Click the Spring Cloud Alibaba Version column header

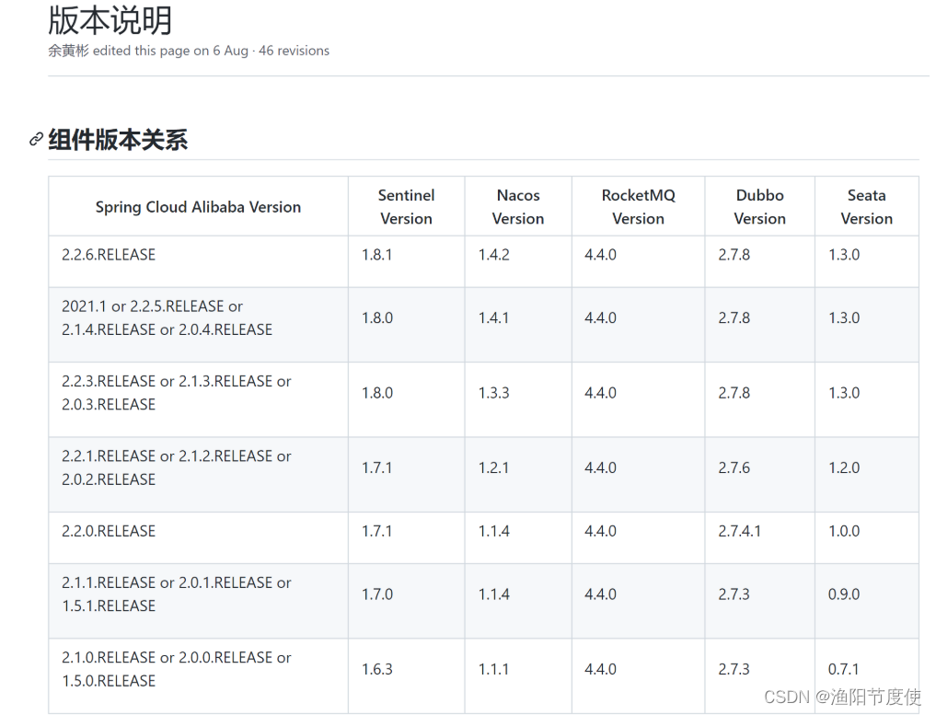click(x=198, y=206)
